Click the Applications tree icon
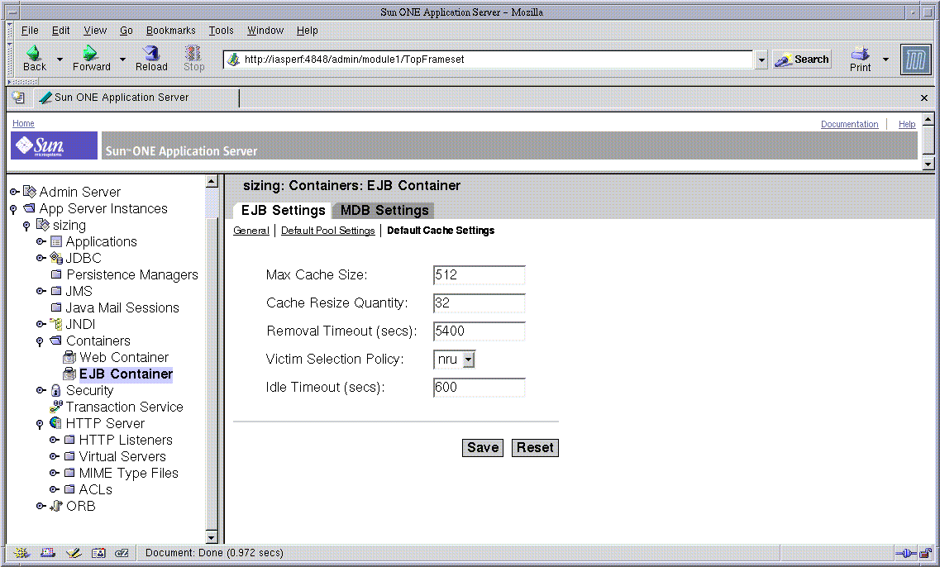Viewport: 940px width, 567px height. click(x=55, y=241)
